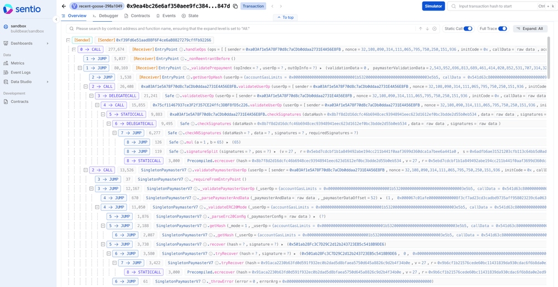Open the Expand: All level dropdown
The height and width of the screenshot is (287, 558).
(530, 28)
